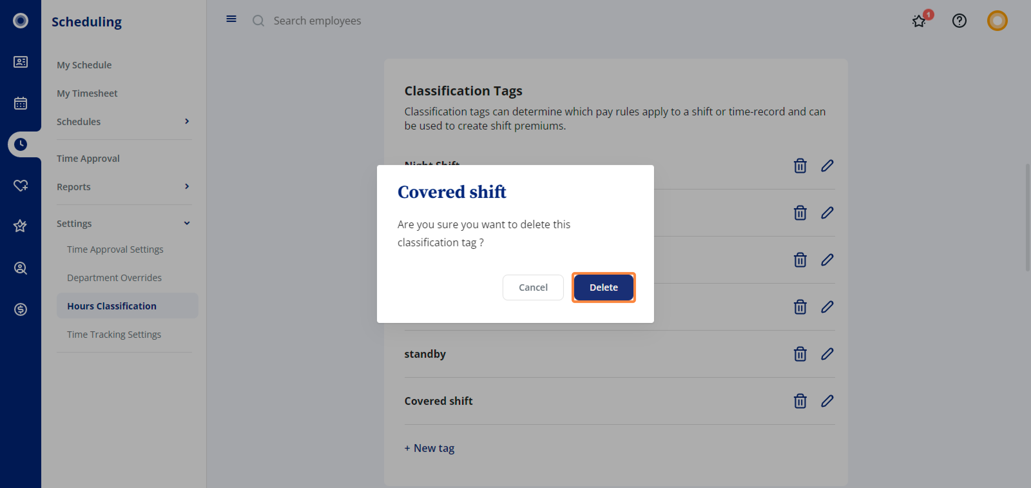Viewport: 1031px width, 488px height.
Task: Open the dollar payroll sidebar icon
Action: click(20, 309)
